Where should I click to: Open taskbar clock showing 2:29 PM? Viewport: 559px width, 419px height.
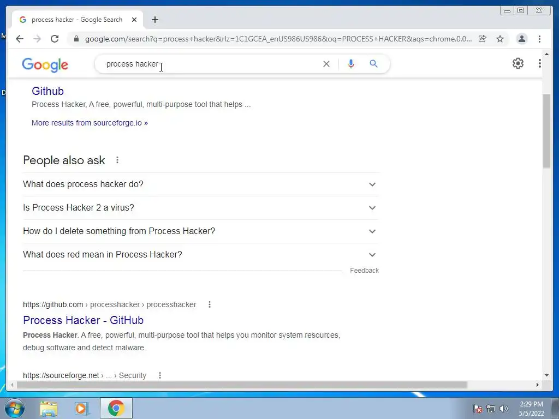(531, 409)
